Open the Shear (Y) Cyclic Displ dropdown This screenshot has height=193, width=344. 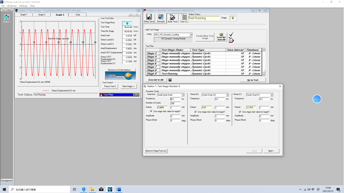point(271,95)
